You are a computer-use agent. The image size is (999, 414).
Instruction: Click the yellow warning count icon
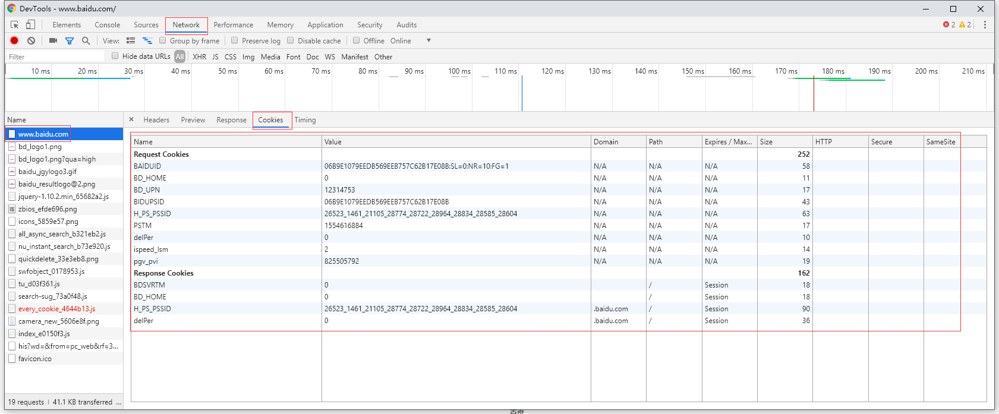(962, 24)
